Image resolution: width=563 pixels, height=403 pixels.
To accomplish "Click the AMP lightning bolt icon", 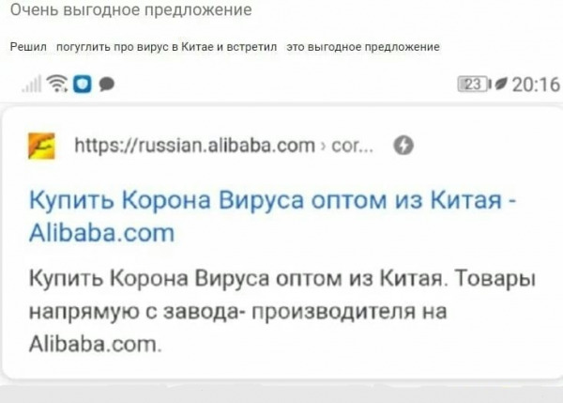I will click(x=403, y=146).
